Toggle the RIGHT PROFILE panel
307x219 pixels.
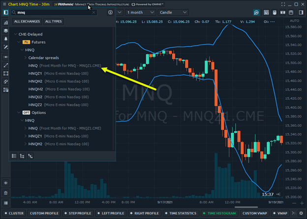[x=145, y=213]
